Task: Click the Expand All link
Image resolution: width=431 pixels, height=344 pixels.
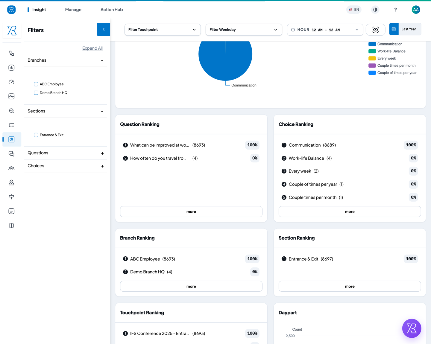Action: (x=92, y=48)
